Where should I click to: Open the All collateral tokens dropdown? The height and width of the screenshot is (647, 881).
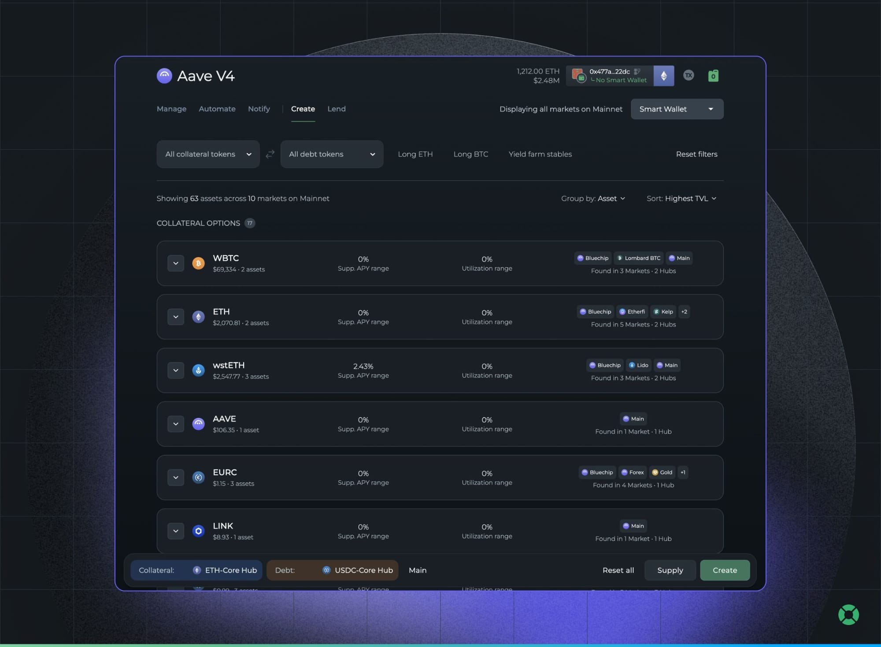coord(208,154)
